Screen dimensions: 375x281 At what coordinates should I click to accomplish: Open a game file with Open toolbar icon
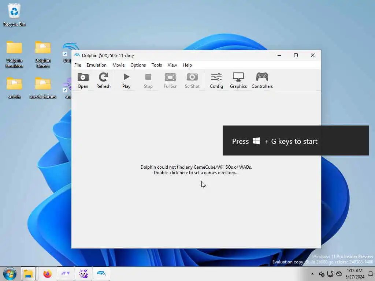point(83,80)
